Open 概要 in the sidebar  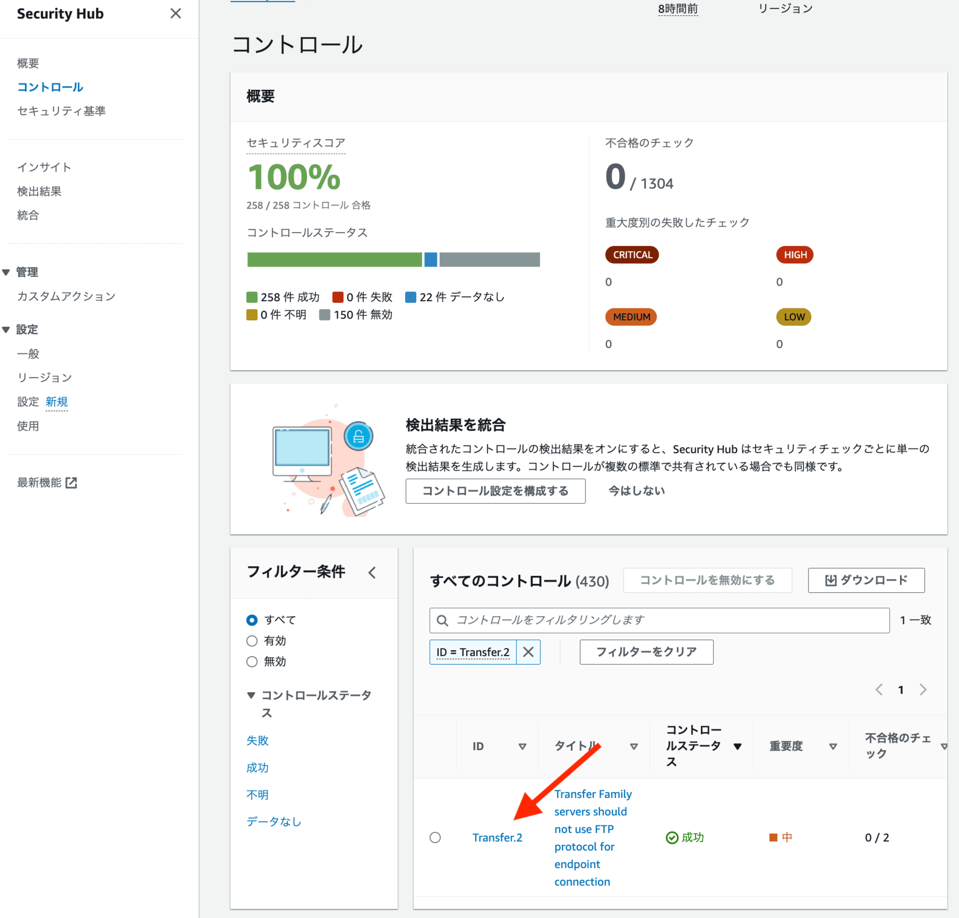[28, 63]
